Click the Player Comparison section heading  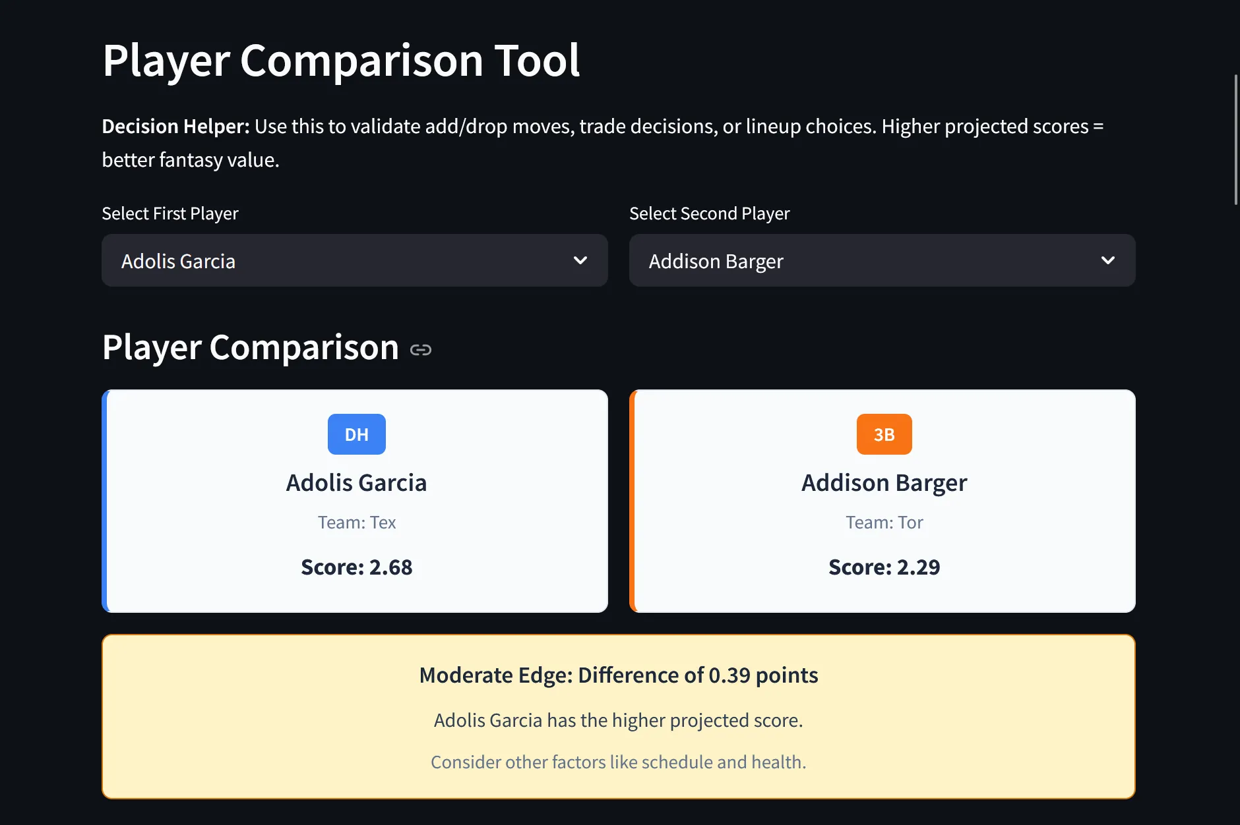[x=251, y=347]
